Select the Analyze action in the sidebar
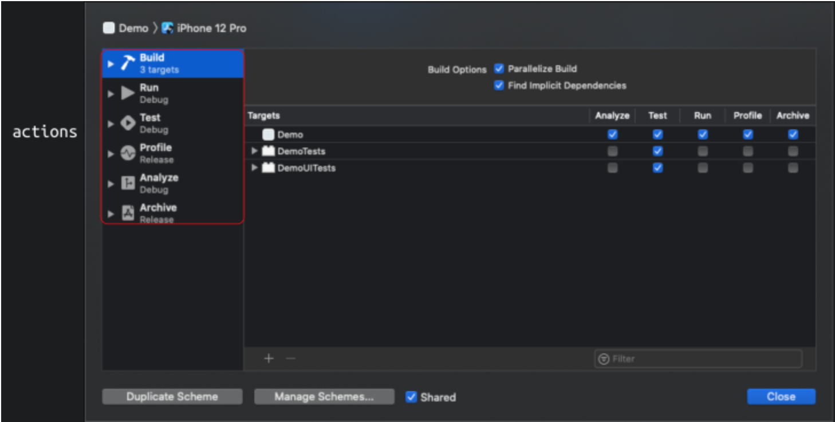Screen dimensions: 835x422 (x=173, y=184)
